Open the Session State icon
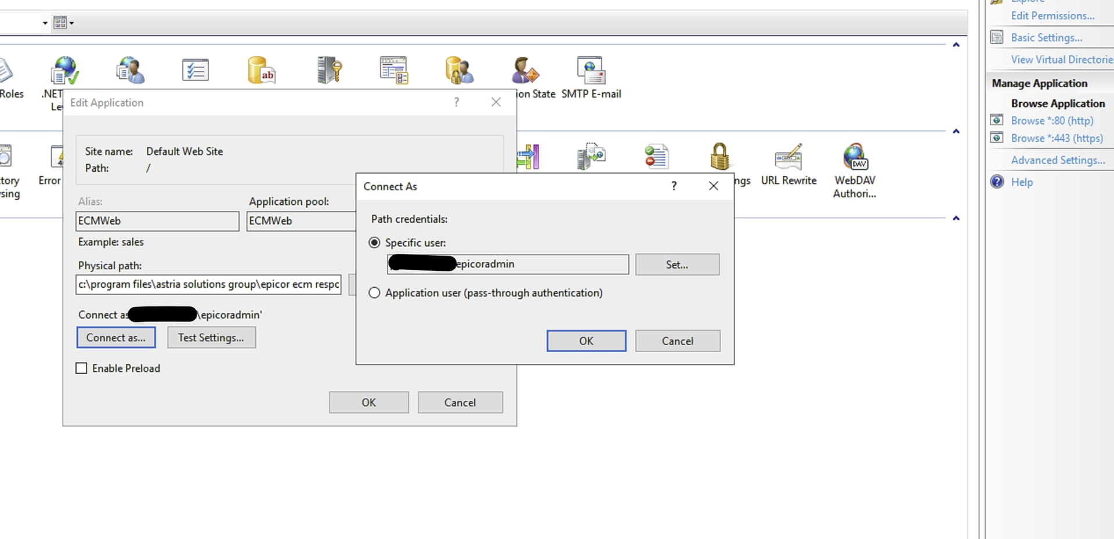Image resolution: width=1114 pixels, height=539 pixels. coord(525,70)
